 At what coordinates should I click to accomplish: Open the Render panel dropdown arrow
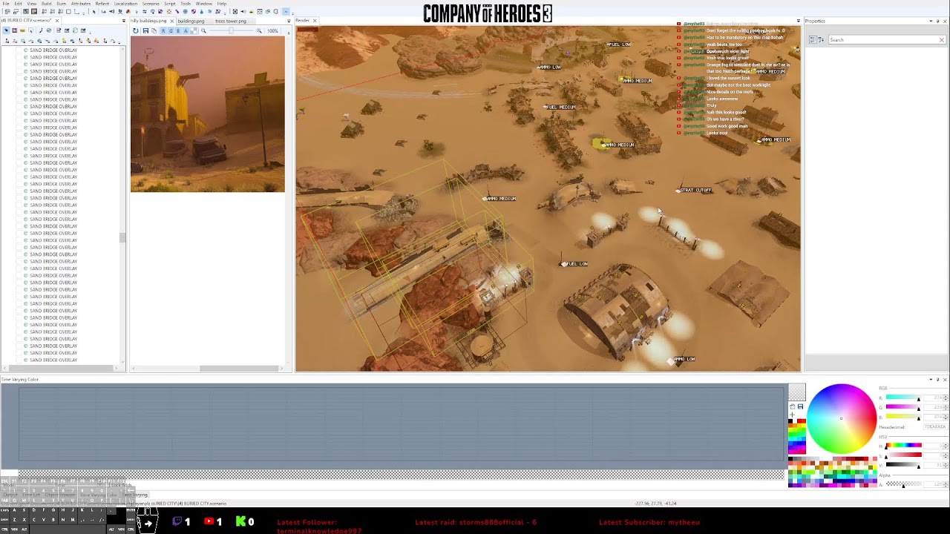point(799,21)
